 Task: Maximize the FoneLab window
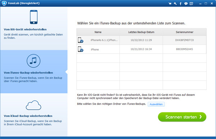206,4
